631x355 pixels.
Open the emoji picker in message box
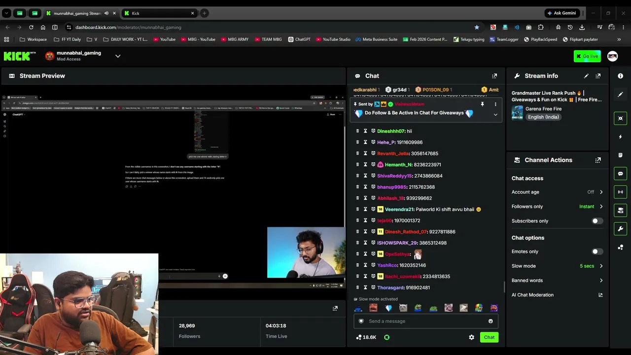click(491, 321)
